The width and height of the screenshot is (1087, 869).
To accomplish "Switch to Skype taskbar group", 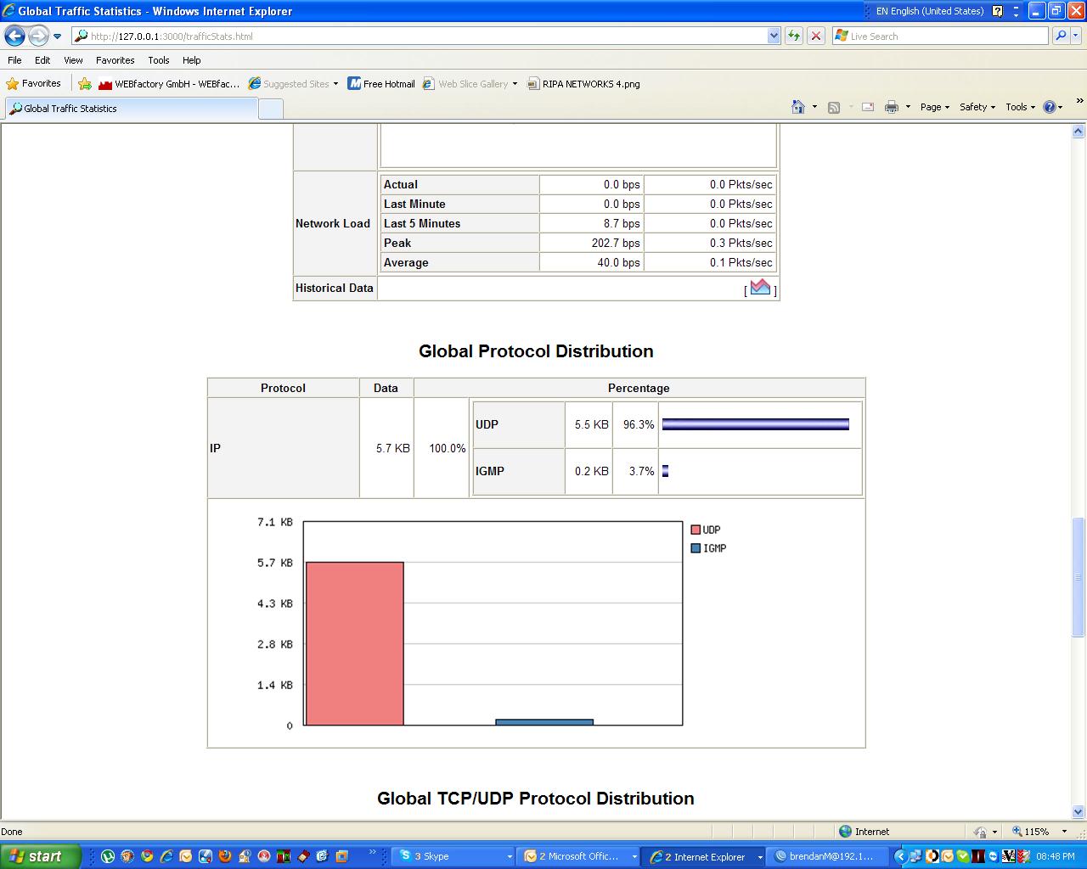I will point(454,856).
